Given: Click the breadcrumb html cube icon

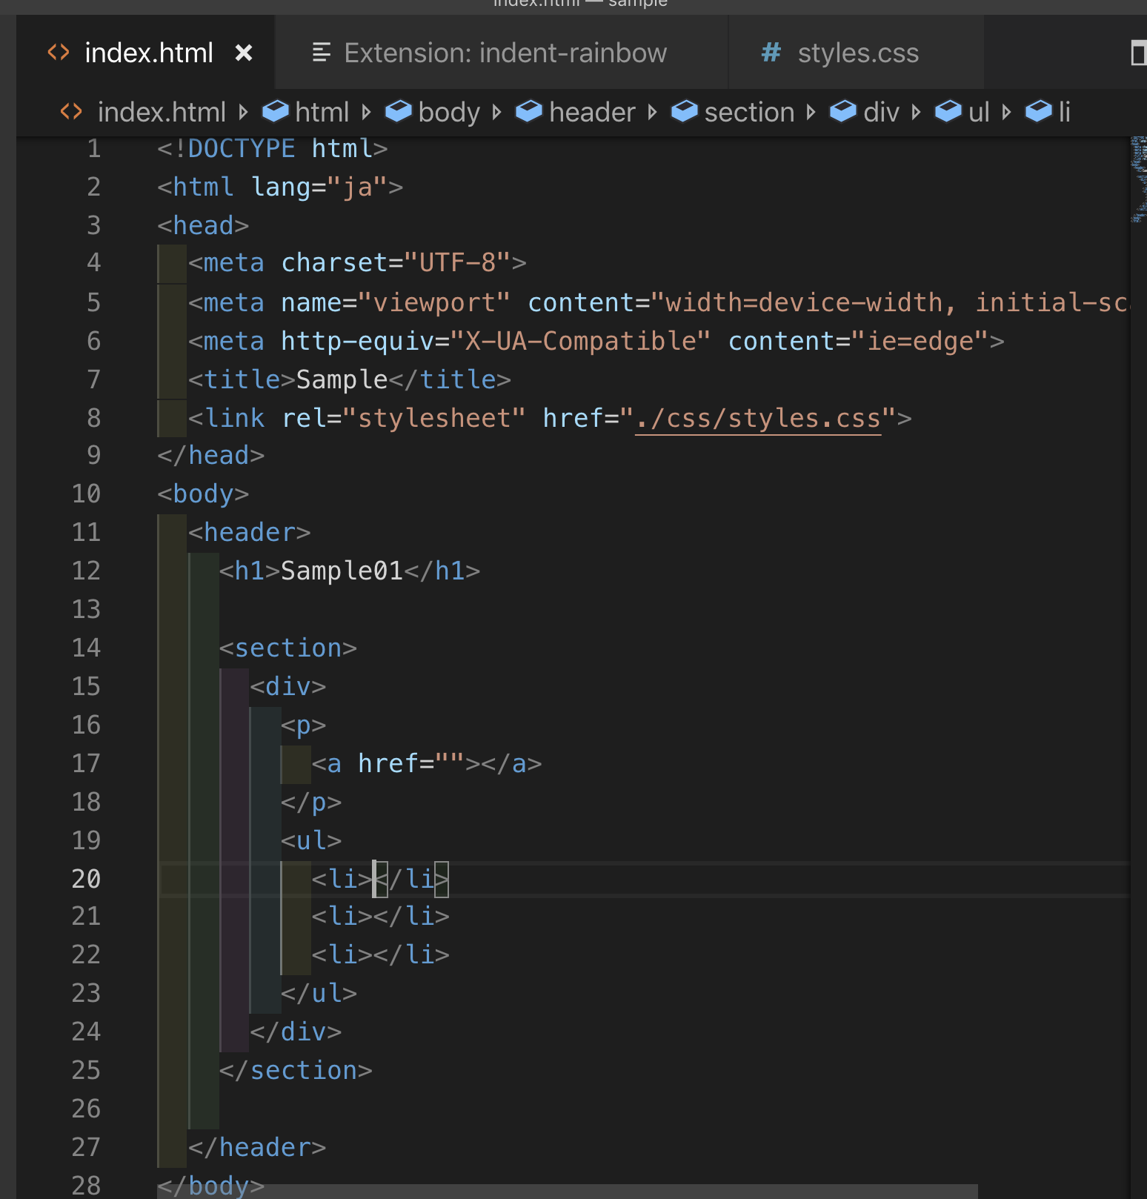Looking at the screenshot, I should pos(276,111).
